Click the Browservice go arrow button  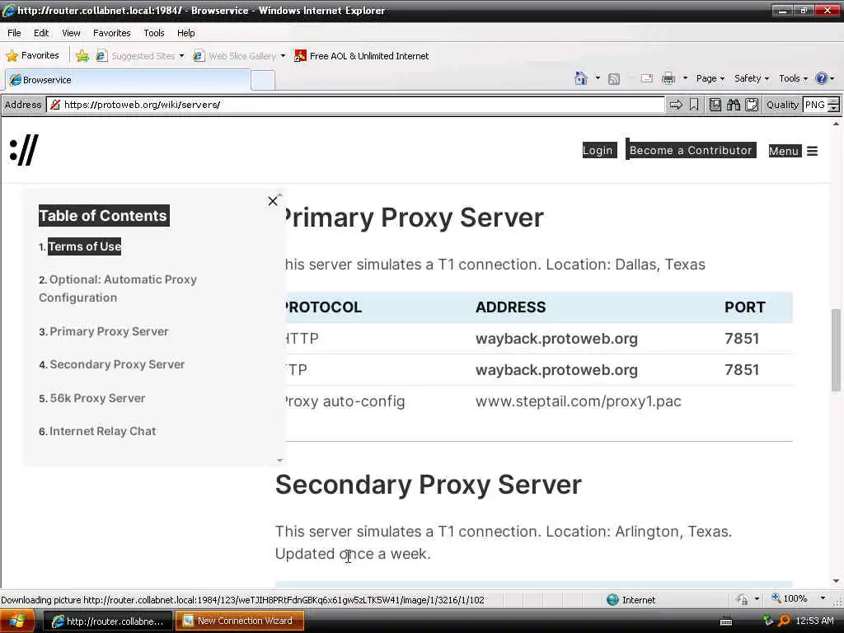676,105
